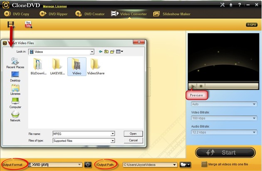Expand the File name dropdown arrow
This screenshot has width=262, height=171.
pyautogui.click(x=113, y=134)
